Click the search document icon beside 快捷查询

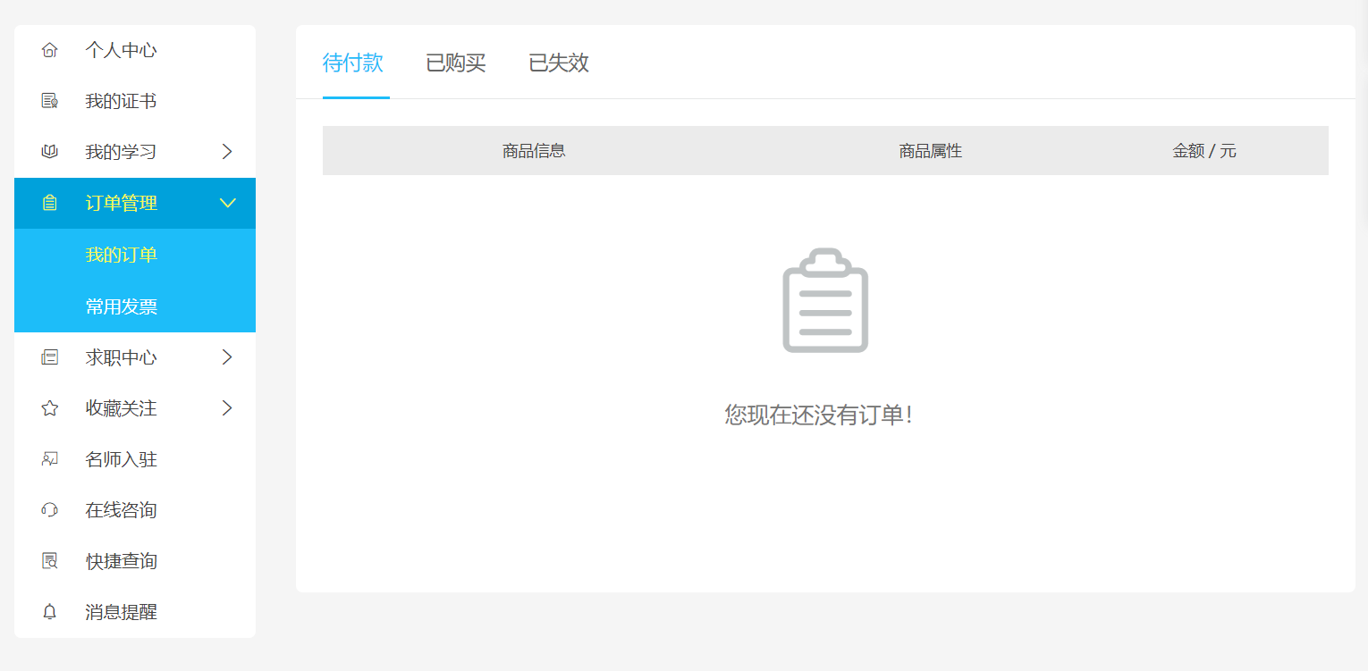[50, 561]
